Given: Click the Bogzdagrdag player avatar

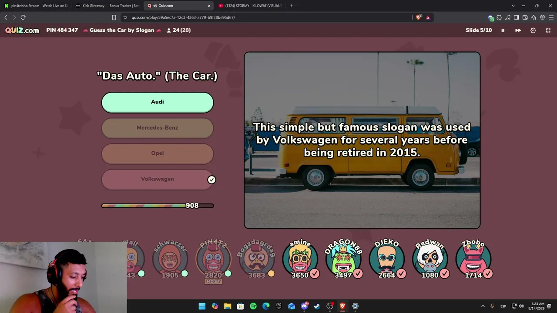Looking at the screenshot, I should [256, 260].
